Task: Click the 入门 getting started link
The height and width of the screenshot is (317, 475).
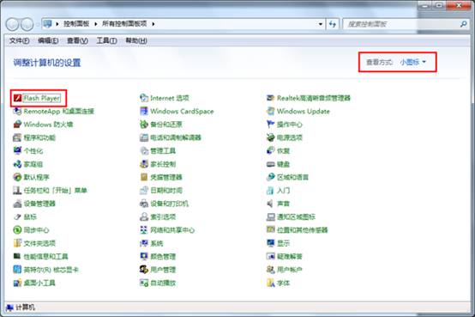Action: tap(283, 191)
